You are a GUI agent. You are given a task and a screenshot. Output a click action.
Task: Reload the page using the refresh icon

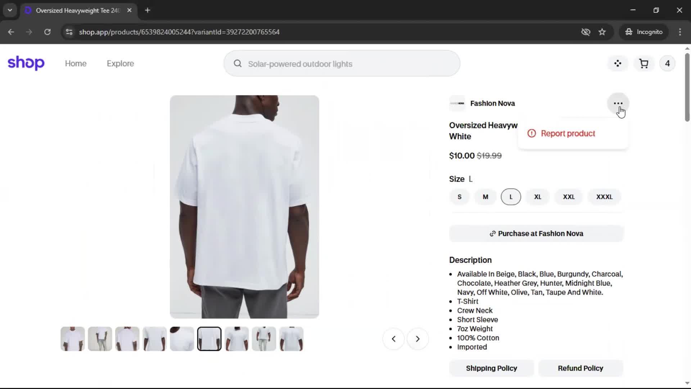tap(47, 32)
